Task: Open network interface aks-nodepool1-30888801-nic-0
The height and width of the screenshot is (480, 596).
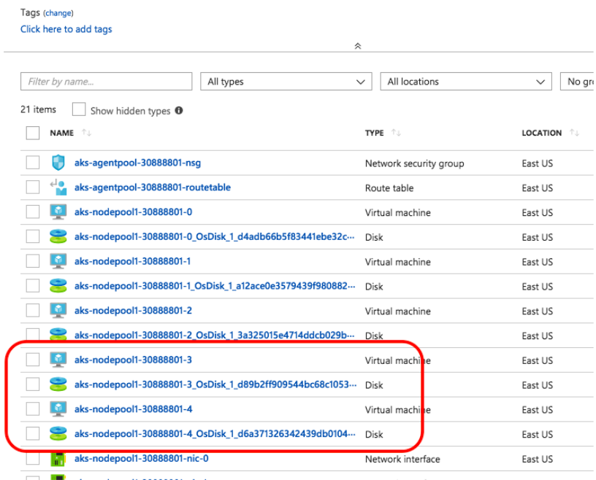Action: [x=142, y=458]
